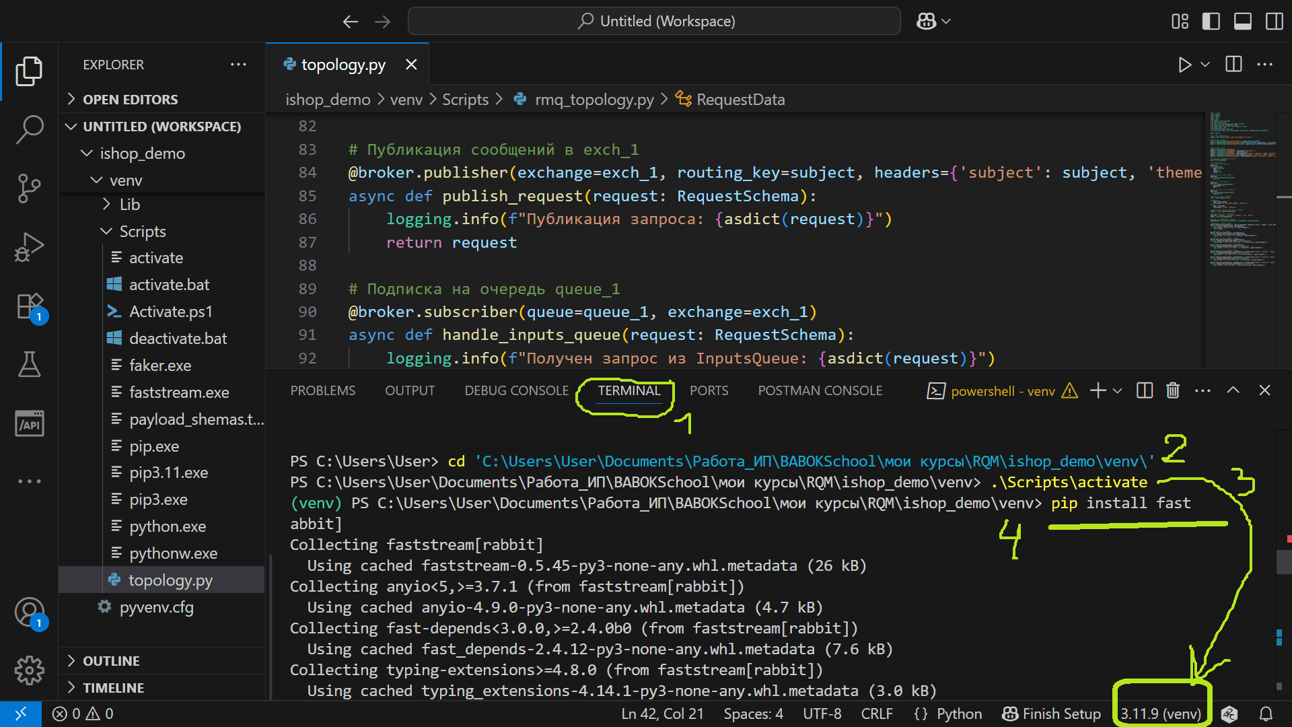Open the Explorer view icon

pos(29,71)
